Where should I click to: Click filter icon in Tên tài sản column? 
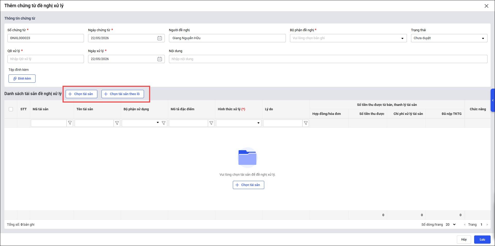coord(117,123)
